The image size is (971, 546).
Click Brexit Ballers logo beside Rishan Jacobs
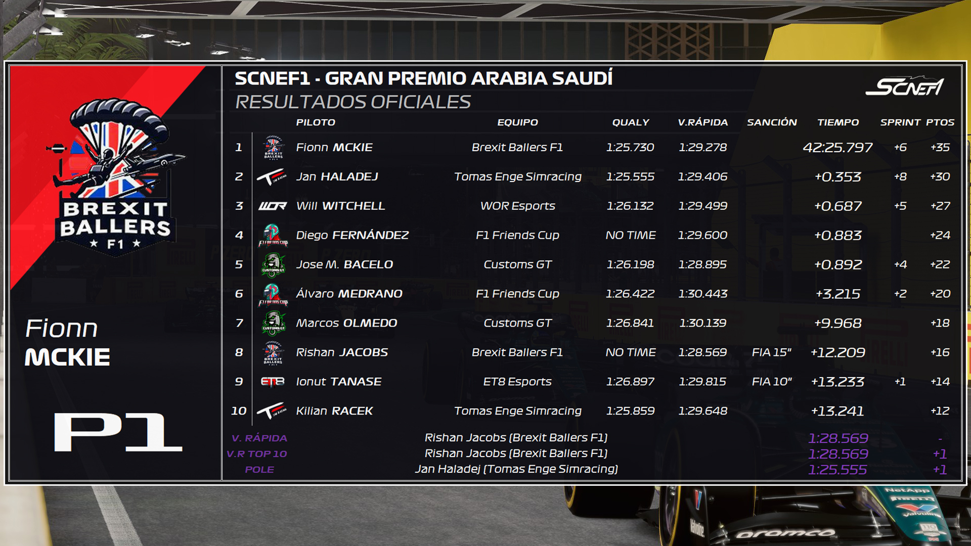273,352
